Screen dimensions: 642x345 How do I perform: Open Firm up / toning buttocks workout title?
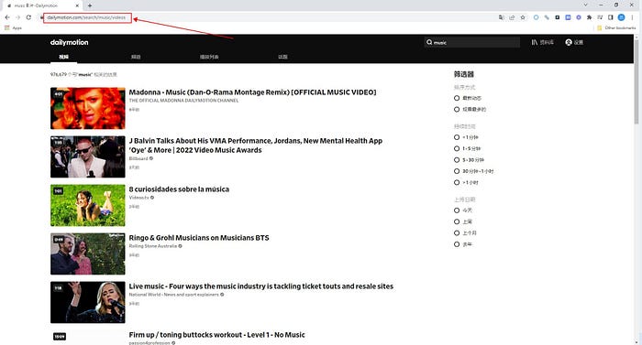[x=216, y=335]
